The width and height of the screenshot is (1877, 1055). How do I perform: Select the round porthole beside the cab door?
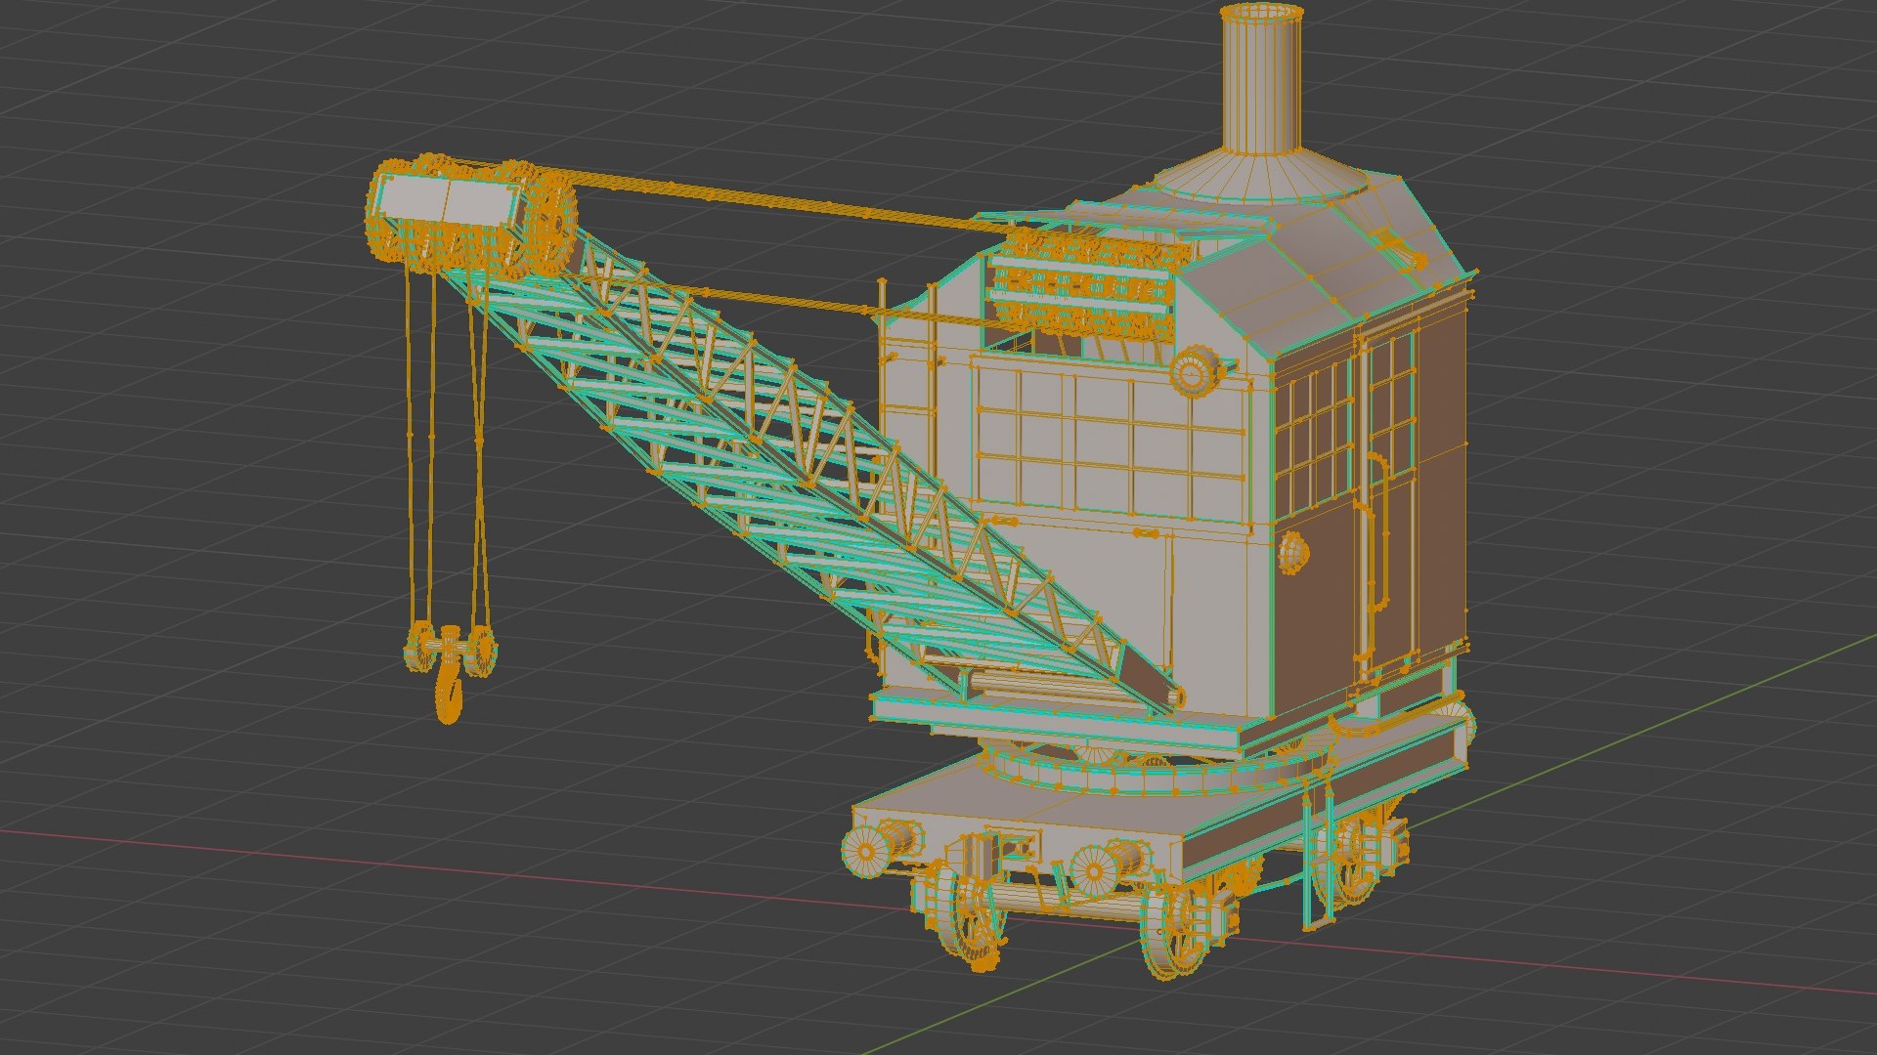tap(1293, 553)
